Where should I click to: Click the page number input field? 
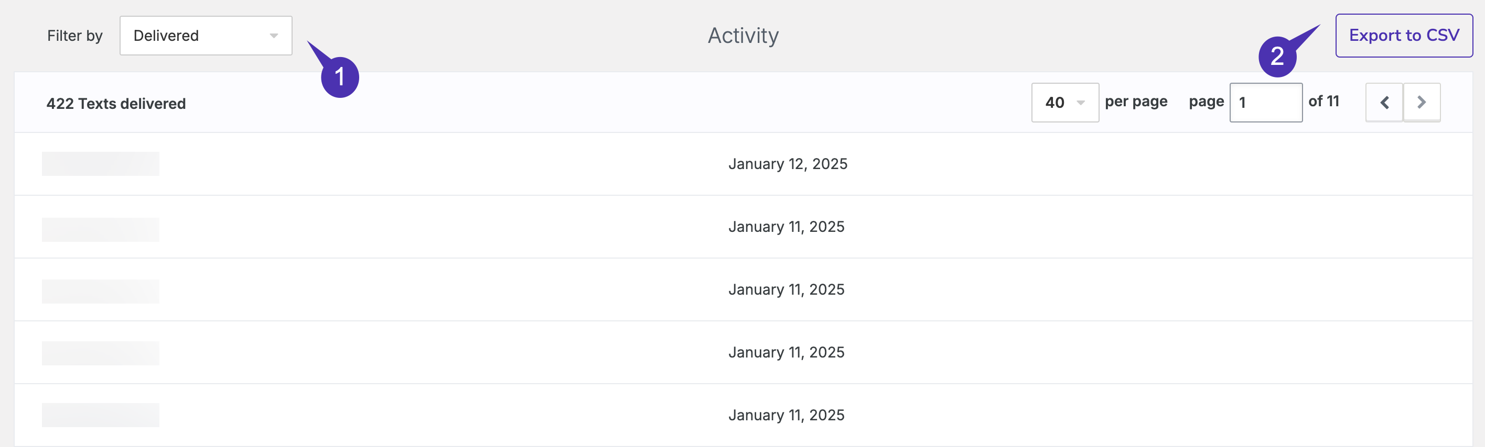coord(1266,103)
